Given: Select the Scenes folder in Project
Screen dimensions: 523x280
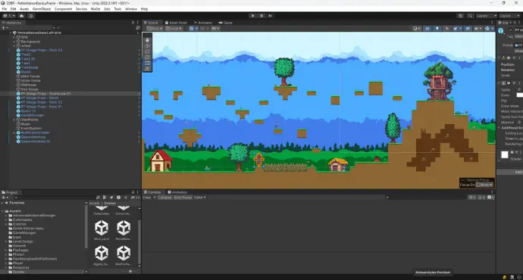Looking at the screenshot, I should [19, 272].
